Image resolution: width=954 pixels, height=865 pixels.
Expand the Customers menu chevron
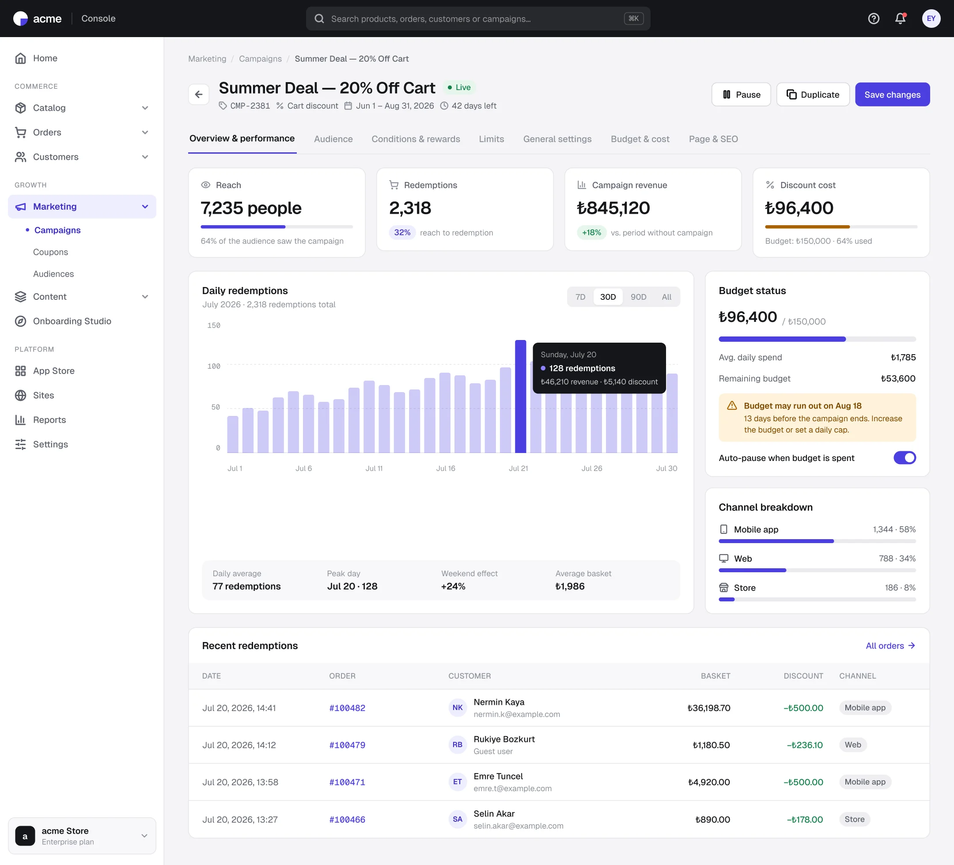point(145,157)
